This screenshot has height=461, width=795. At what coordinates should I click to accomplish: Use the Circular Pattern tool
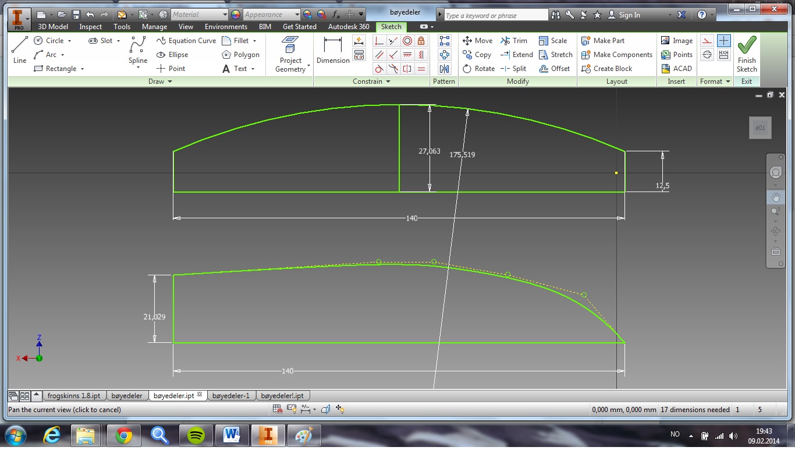[445, 55]
